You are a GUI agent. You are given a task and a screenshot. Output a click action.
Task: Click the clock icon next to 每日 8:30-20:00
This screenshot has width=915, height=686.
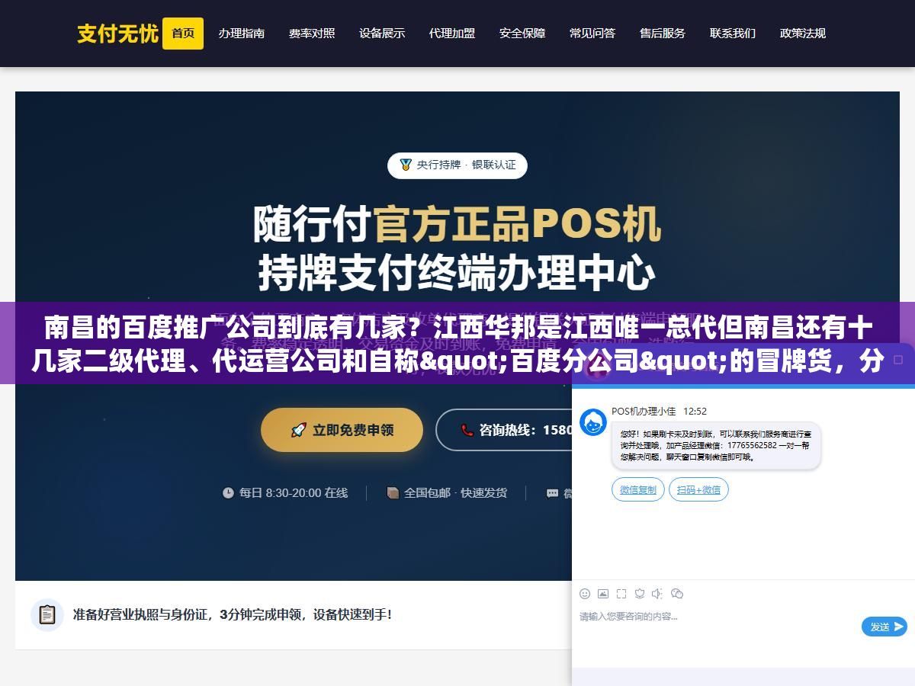228,493
